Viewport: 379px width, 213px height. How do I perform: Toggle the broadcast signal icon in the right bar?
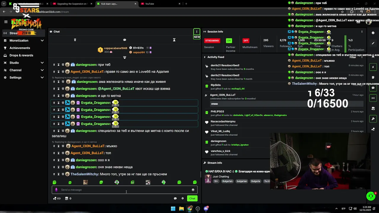373,98
